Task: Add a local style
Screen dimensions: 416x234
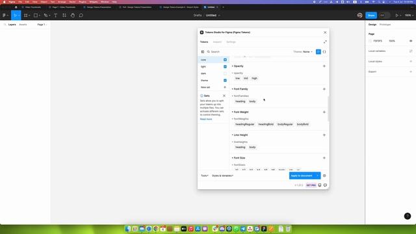Action: point(411,61)
